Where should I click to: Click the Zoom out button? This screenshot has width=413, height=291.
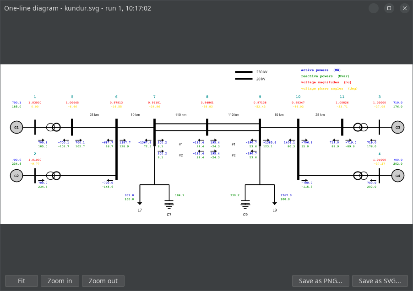tap(103, 281)
